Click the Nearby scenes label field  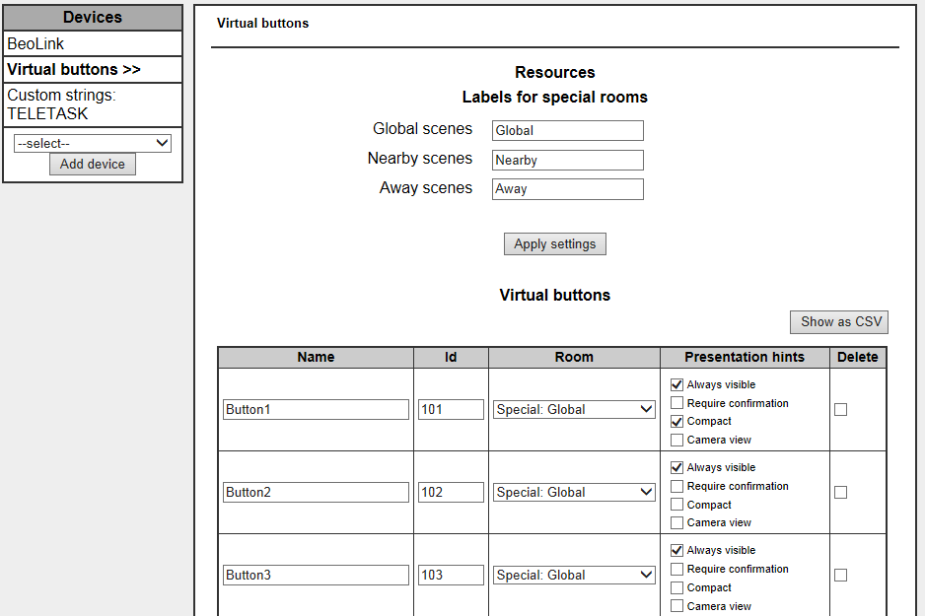(567, 160)
